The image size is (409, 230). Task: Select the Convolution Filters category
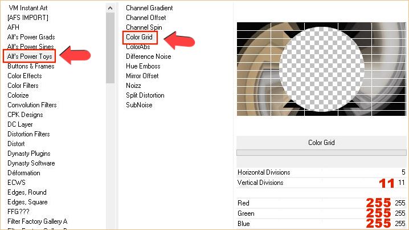(x=32, y=105)
